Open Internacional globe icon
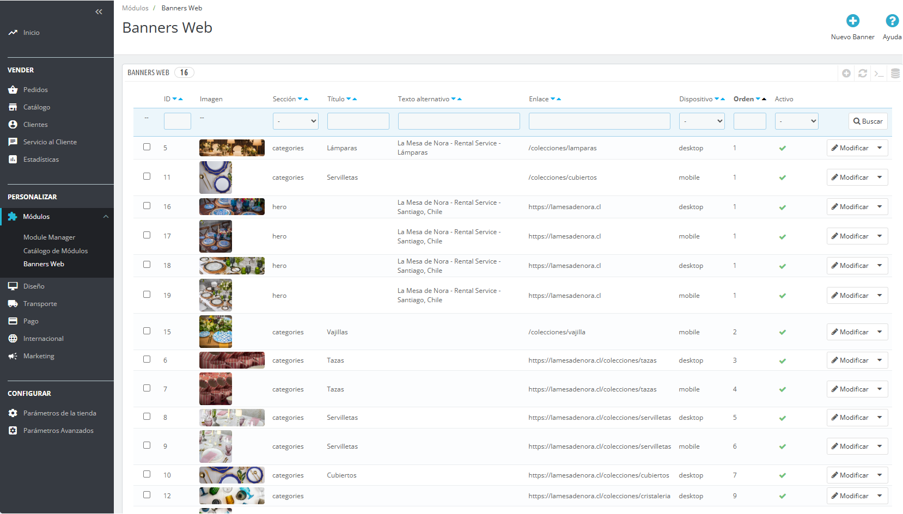This screenshot has width=903, height=514. pyautogui.click(x=13, y=339)
